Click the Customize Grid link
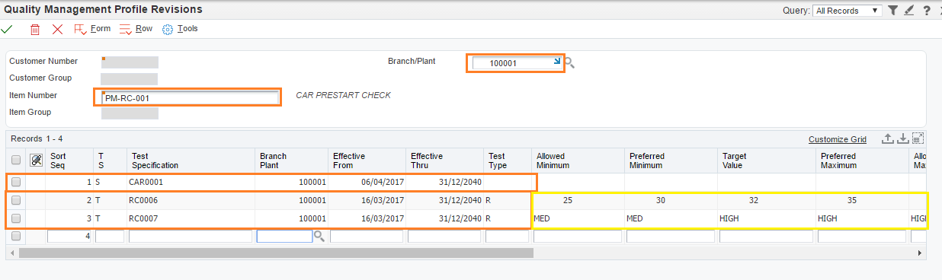The image size is (942, 280). [838, 139]
